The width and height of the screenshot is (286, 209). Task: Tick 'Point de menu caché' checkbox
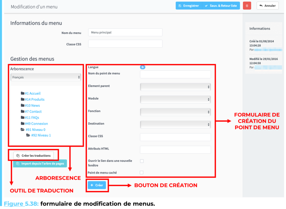pos(142,172)
